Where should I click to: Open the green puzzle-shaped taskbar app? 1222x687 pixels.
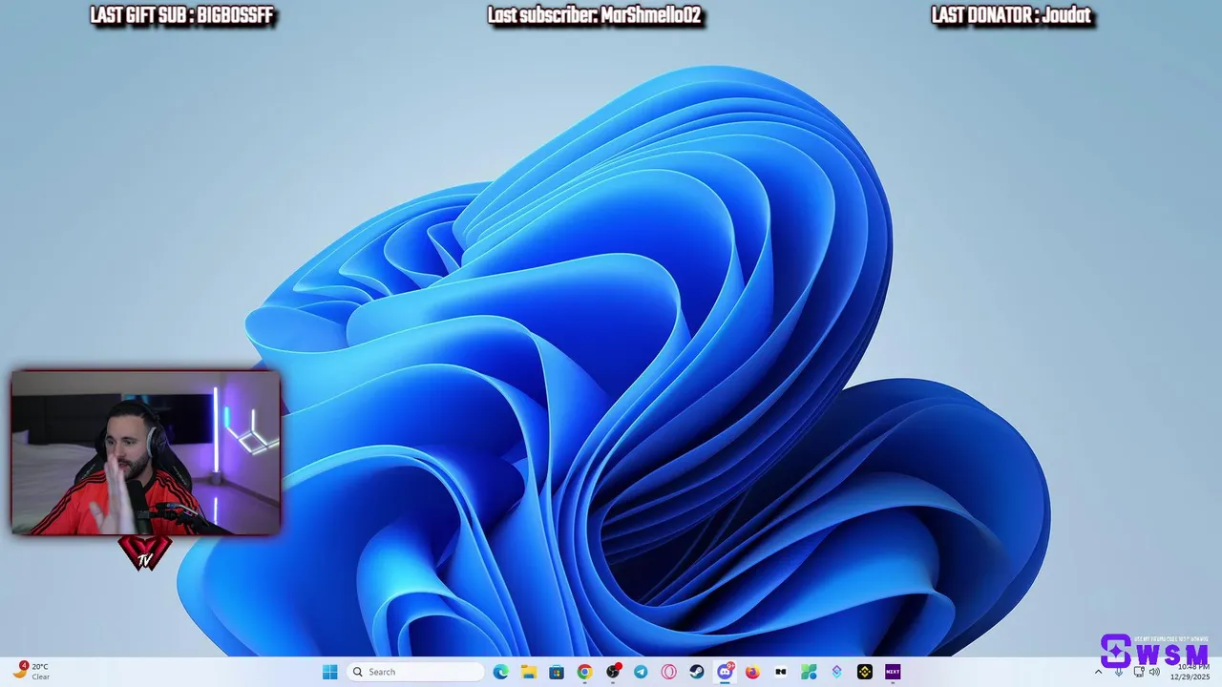point(809,672)
